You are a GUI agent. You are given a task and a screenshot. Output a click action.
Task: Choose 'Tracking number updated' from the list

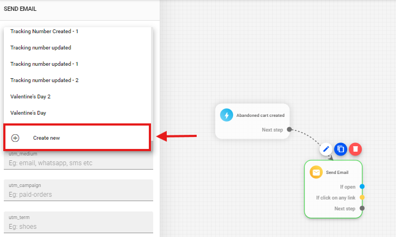click(41, 48)
